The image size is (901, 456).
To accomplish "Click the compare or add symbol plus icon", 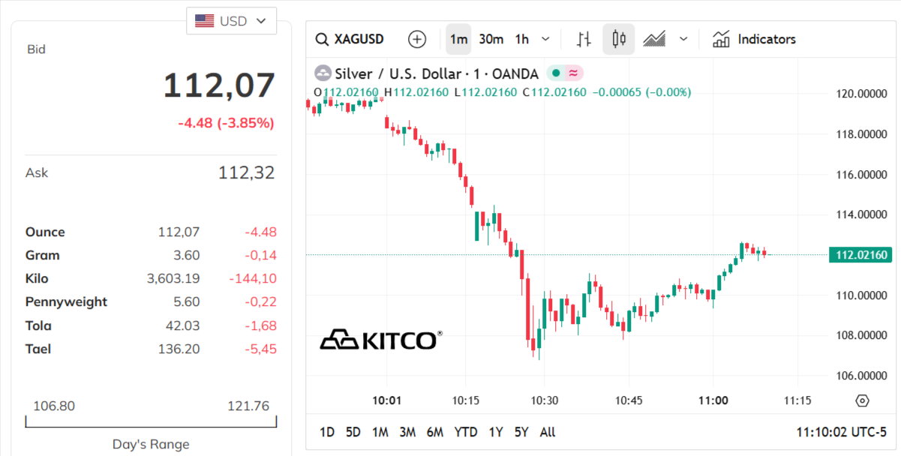I will 417,39.
